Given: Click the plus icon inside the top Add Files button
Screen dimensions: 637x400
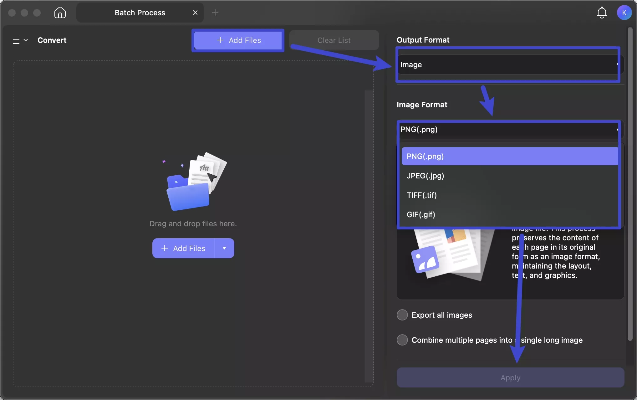Looking at the screenshot, I should click(220, 40).
